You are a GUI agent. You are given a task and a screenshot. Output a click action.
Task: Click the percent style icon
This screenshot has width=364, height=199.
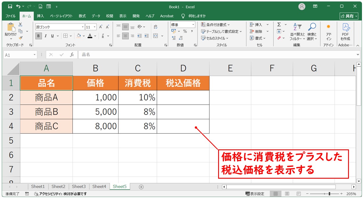click(x=185, y=31)
